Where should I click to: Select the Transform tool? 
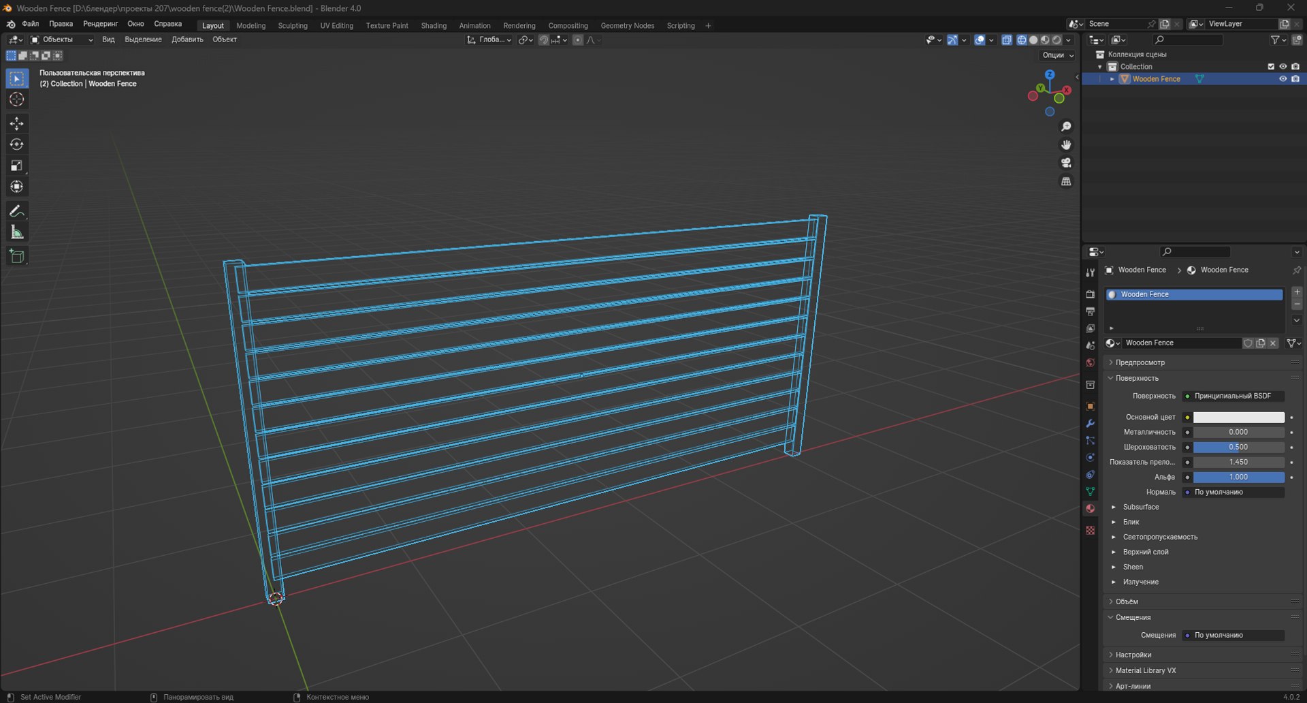click(17, 187)
